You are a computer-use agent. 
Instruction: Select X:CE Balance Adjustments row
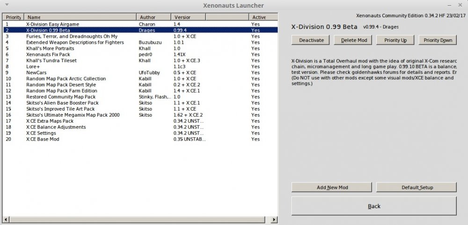pos(140,127)
